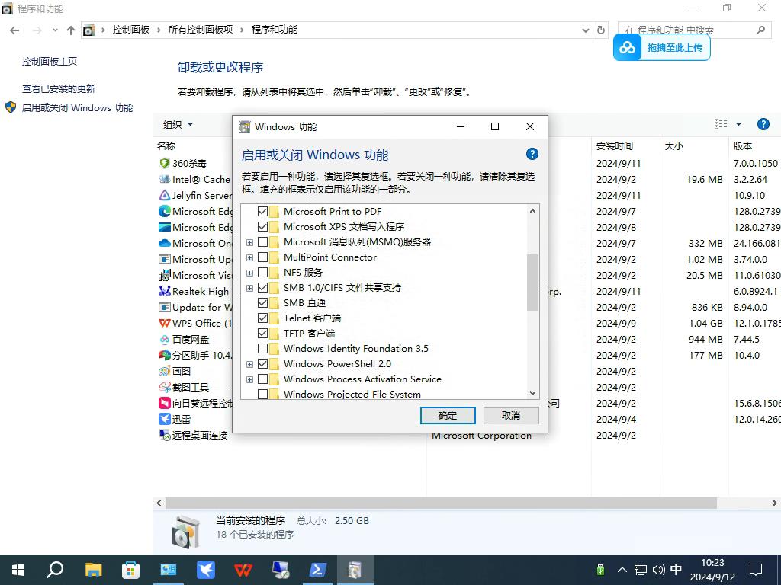Click horizontal scrollbar thumb of program list
This screenshot has width=781, height=585.
coord(441,503)
